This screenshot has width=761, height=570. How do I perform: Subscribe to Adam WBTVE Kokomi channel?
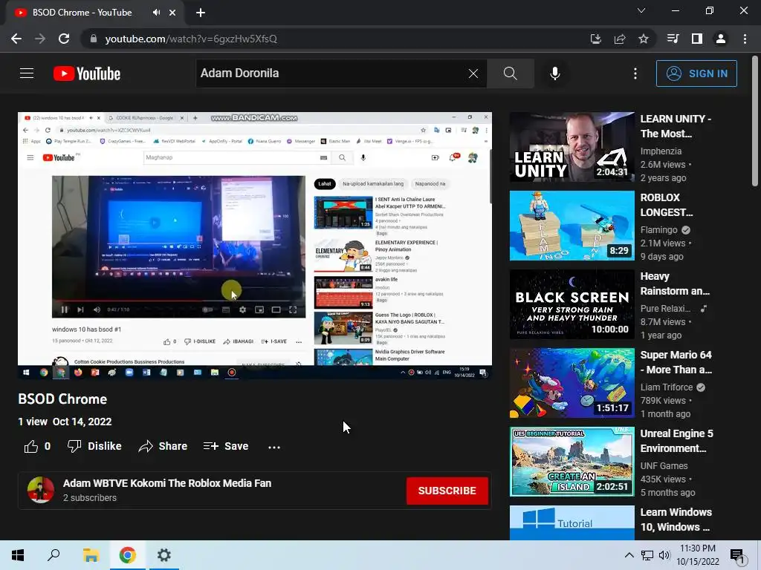pos(447,491)
